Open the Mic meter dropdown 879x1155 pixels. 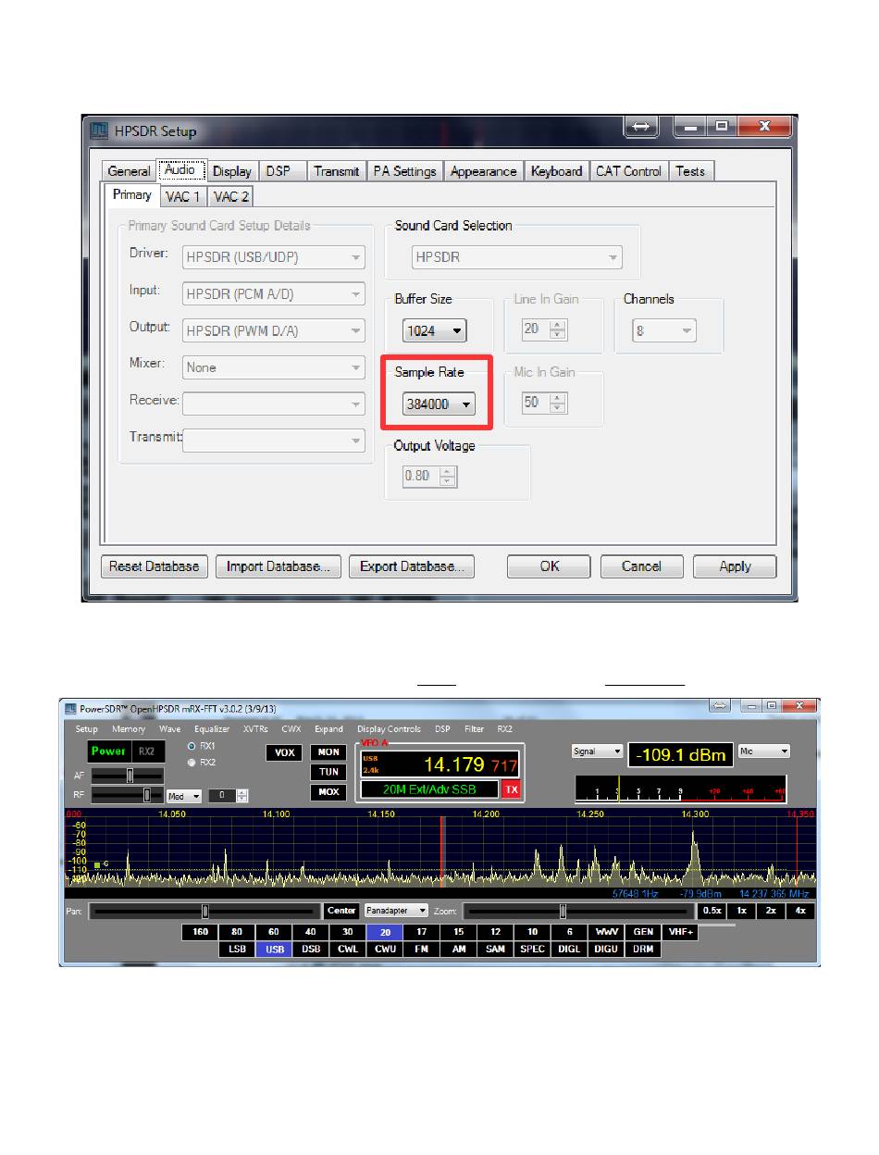763,751
